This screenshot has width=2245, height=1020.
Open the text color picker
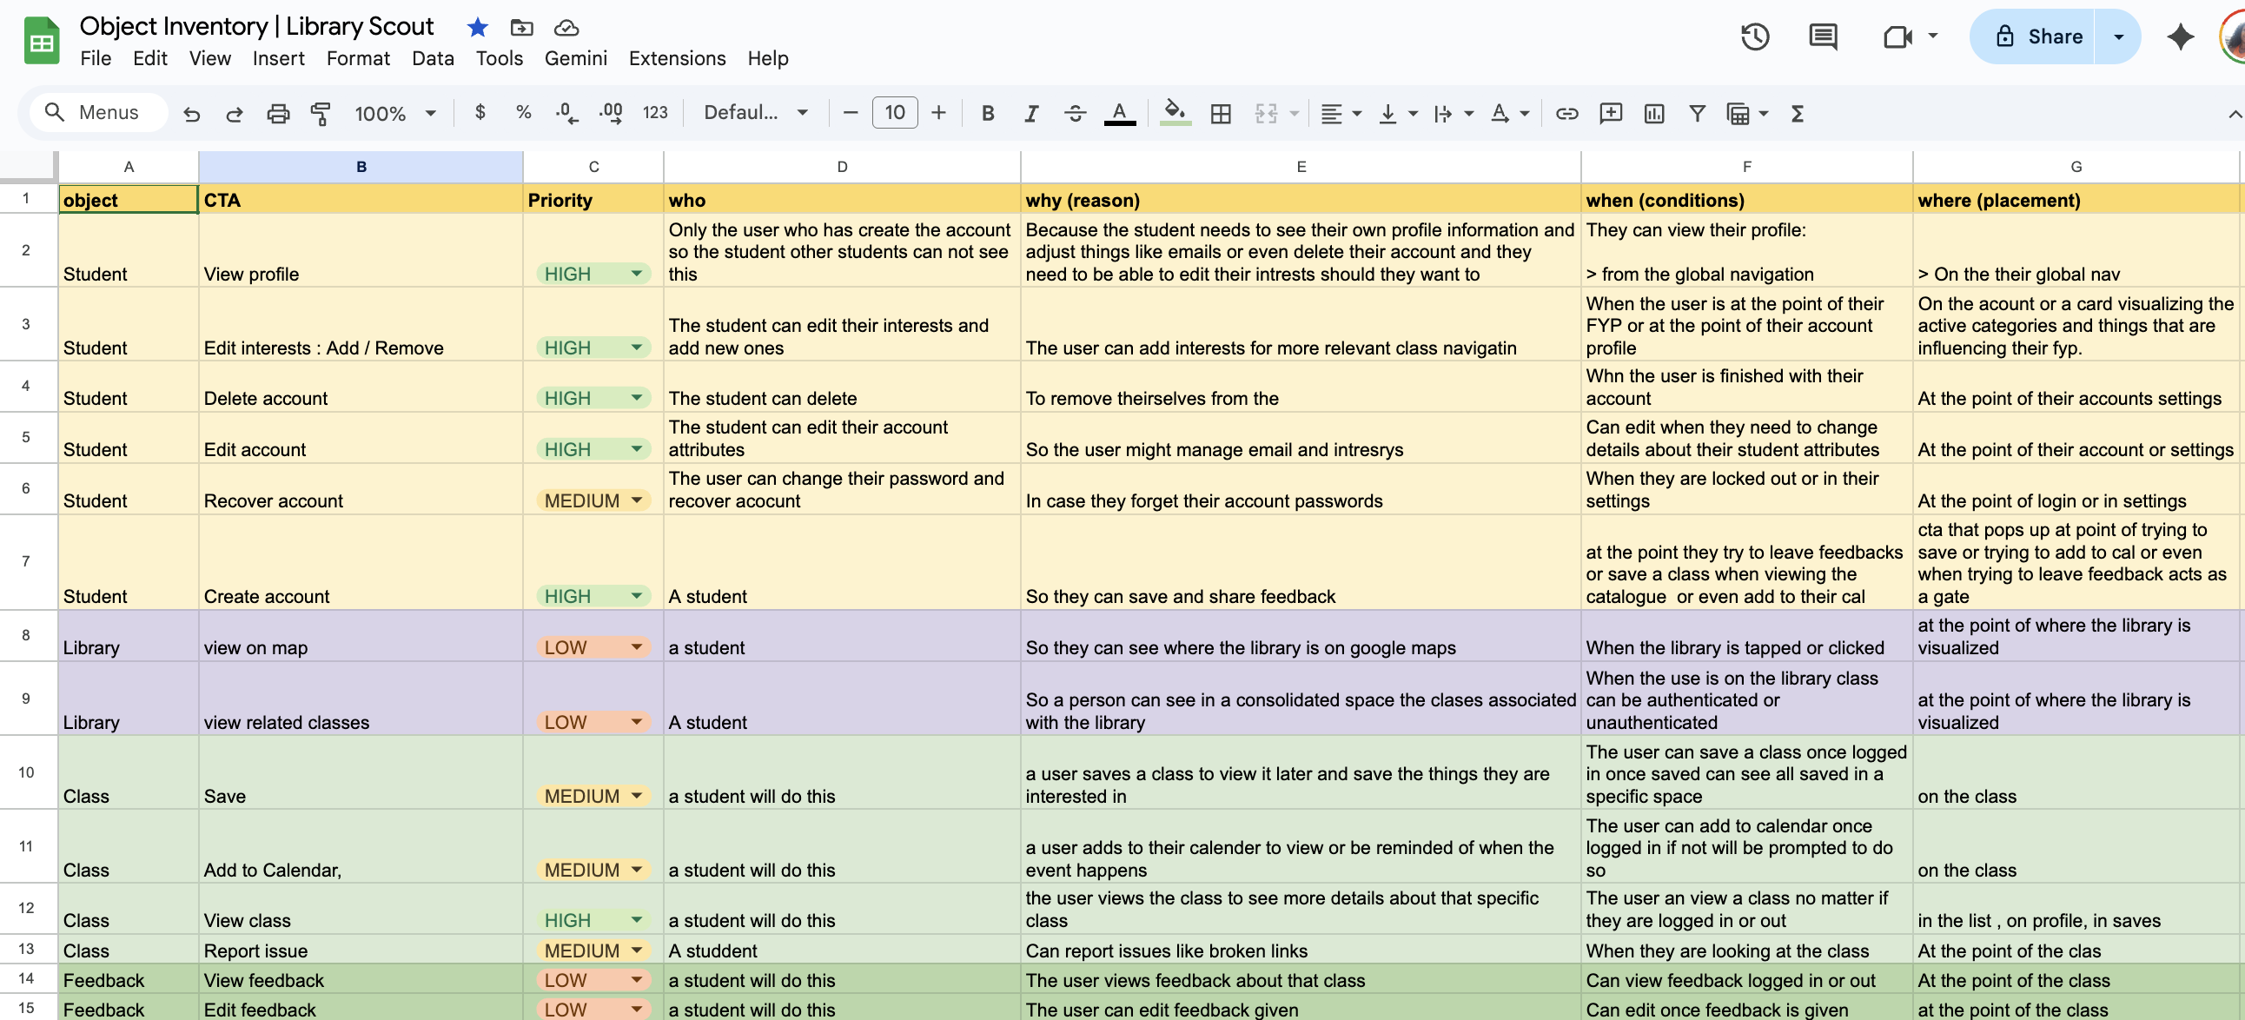tap(1120, 114)
